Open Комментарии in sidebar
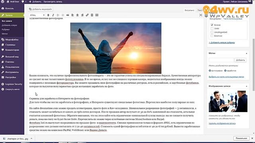The width and height of the screenshot is (255, 143). [12, 50]
